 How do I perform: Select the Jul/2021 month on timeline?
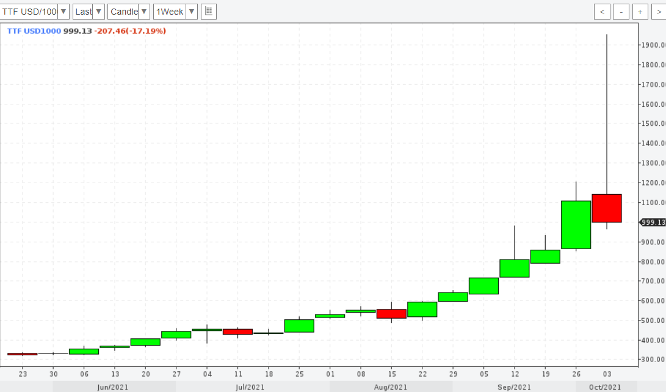(x=250, y=387)
